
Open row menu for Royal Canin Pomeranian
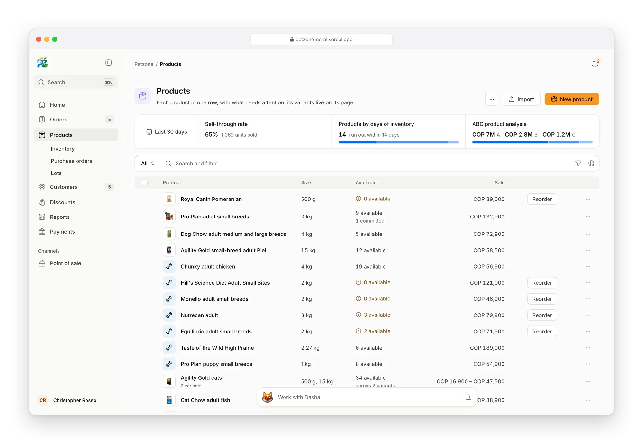point(588,199)
